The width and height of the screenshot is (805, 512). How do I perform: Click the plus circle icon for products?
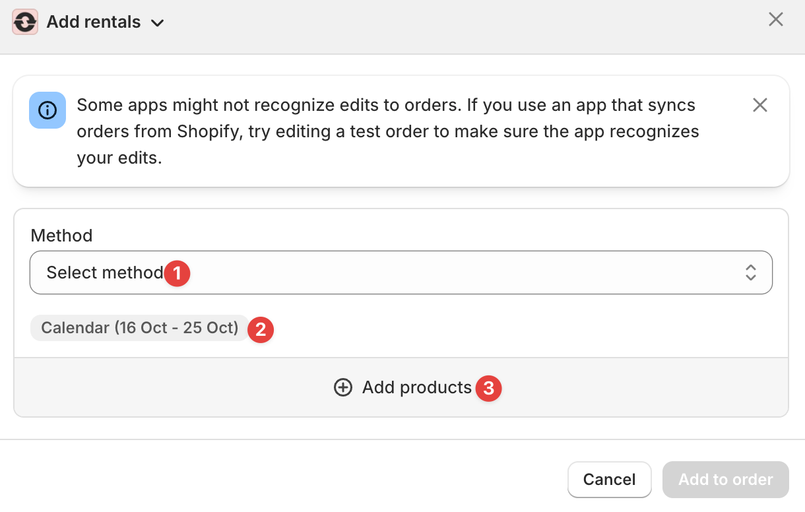point(343,387)
